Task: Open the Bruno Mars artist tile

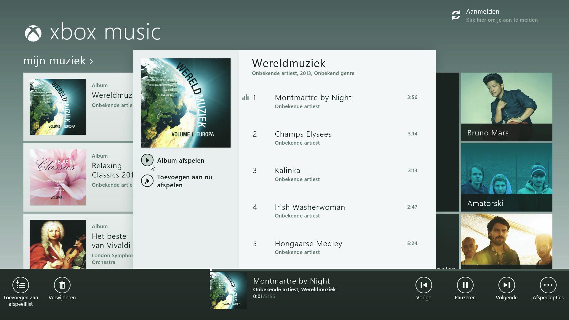Action: point(507,107)
